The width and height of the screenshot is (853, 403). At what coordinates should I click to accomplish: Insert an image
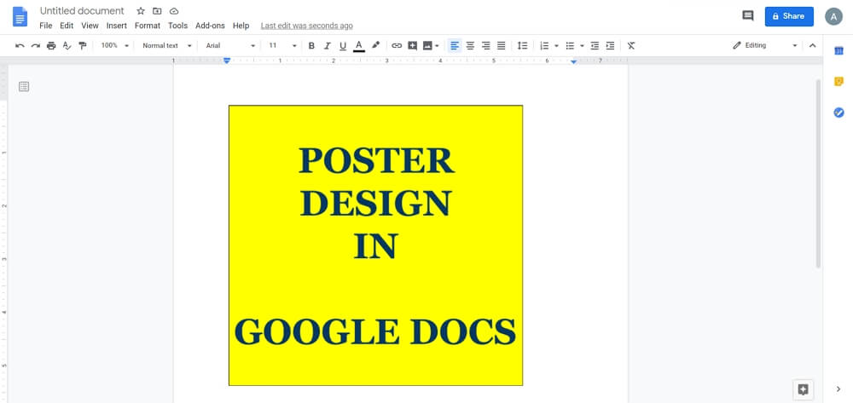pyautogui.click(x=427, y=46)
